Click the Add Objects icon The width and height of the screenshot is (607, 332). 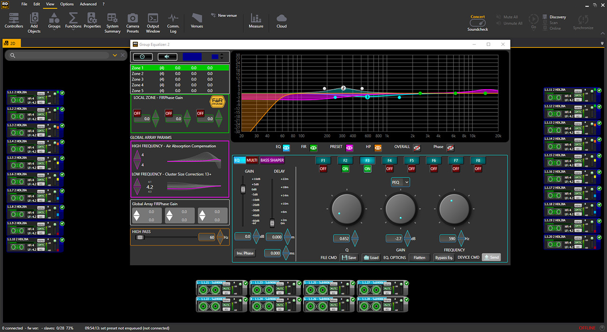pyautogui.click(x=34, y=21)
